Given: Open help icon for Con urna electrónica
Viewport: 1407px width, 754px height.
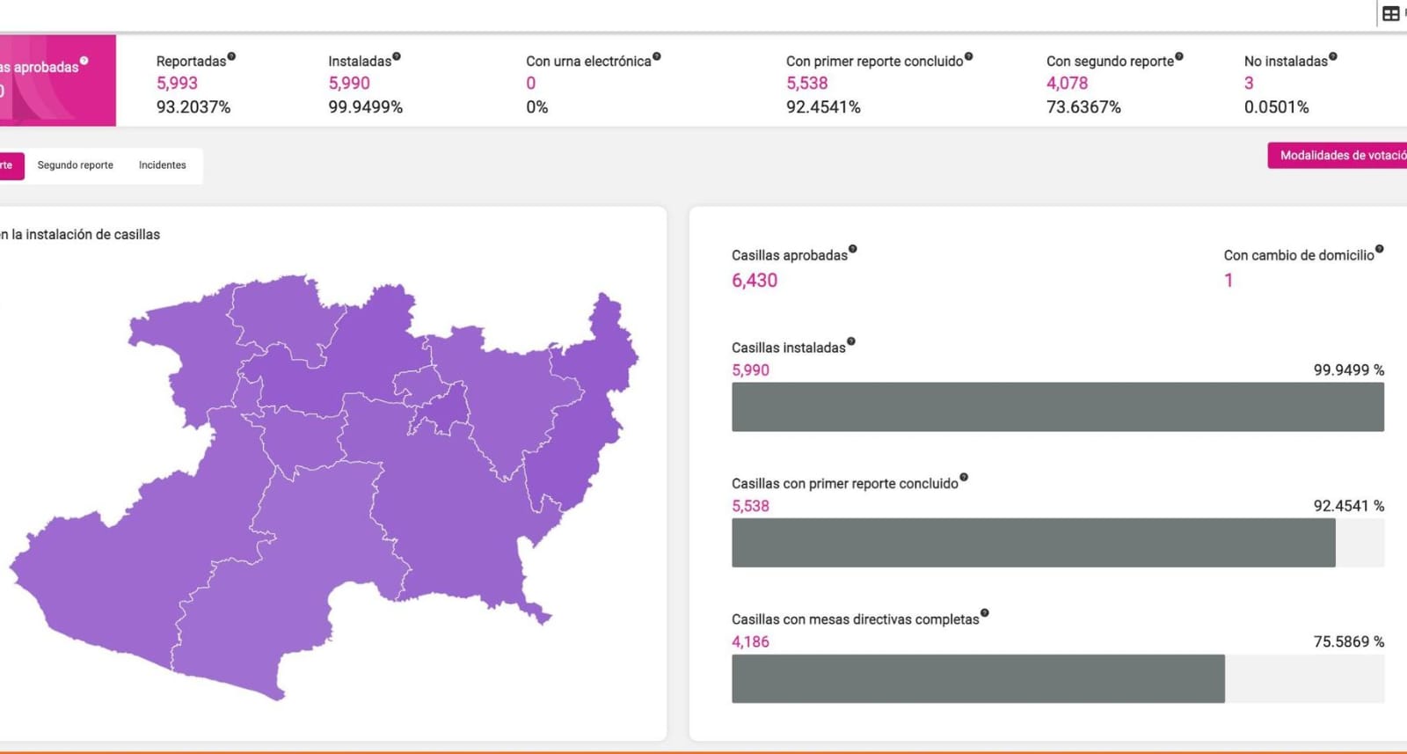Looking at the screenshot, I should (657, 56).
